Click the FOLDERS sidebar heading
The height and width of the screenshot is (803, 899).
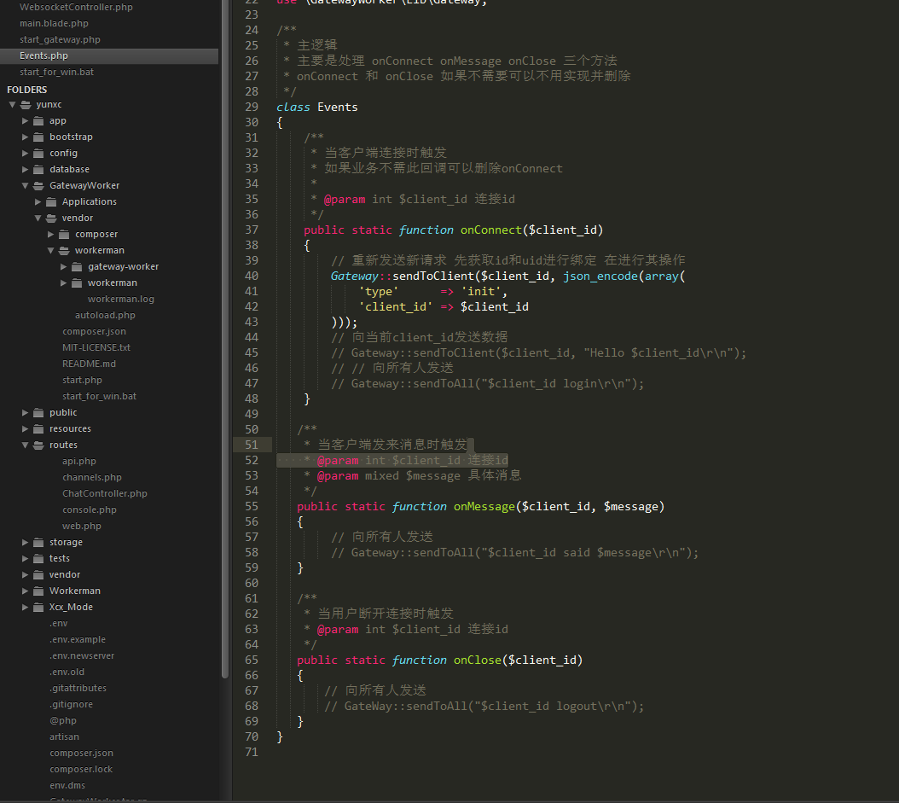(x=27, y=90)
